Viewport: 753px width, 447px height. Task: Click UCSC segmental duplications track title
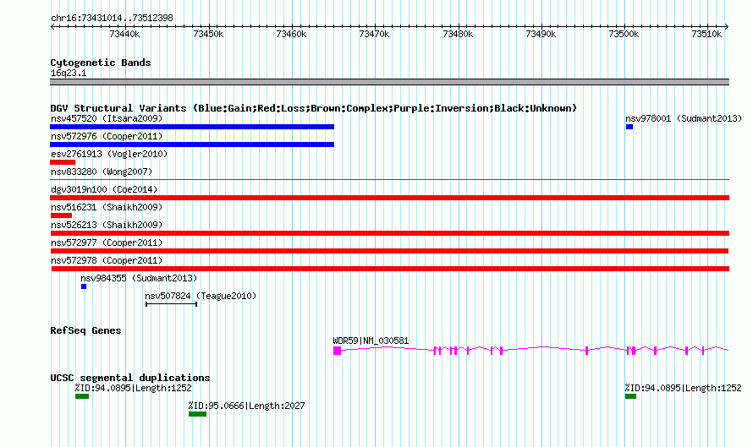(x=130, y=378)
